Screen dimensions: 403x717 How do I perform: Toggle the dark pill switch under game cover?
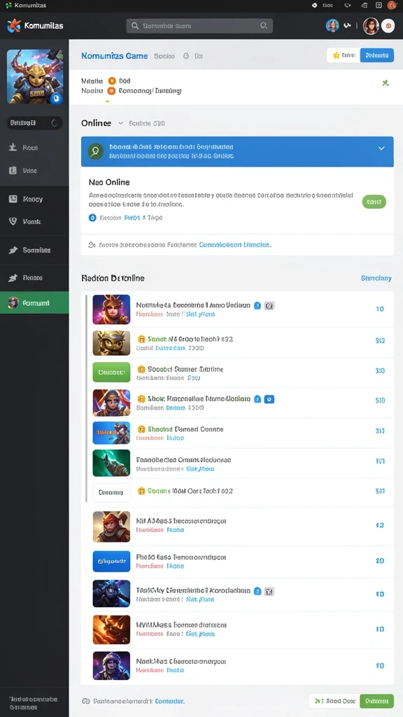pyautogui.click(x=34, y=123)
